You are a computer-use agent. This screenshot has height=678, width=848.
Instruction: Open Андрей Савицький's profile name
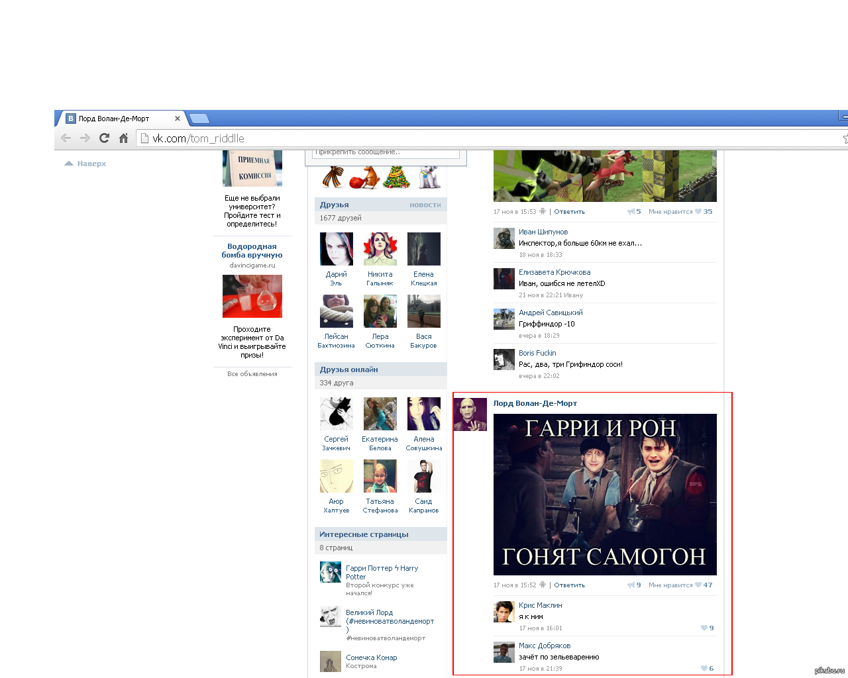(551, 313)
